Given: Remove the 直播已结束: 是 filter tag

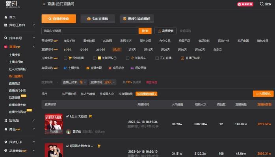Looking at the screenshot, I should [x=85, y=82].
